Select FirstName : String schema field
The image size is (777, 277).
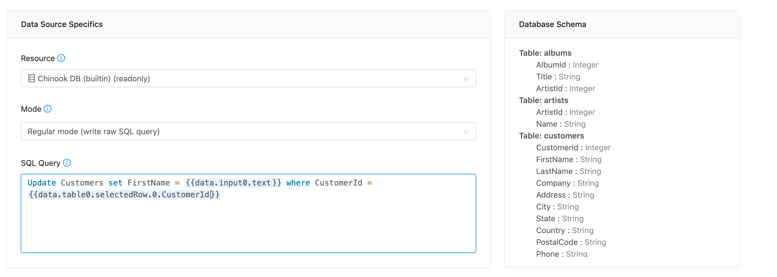[569, 159]
